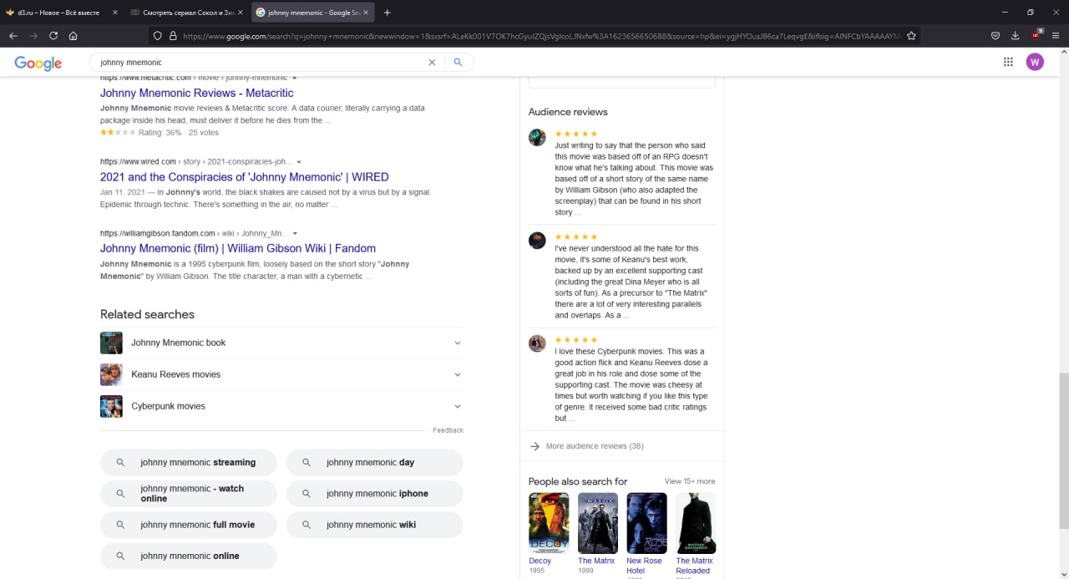Click the 'Audience reviews' heading
This screenshot has height=579, width=1069.
tap(568, 112)
